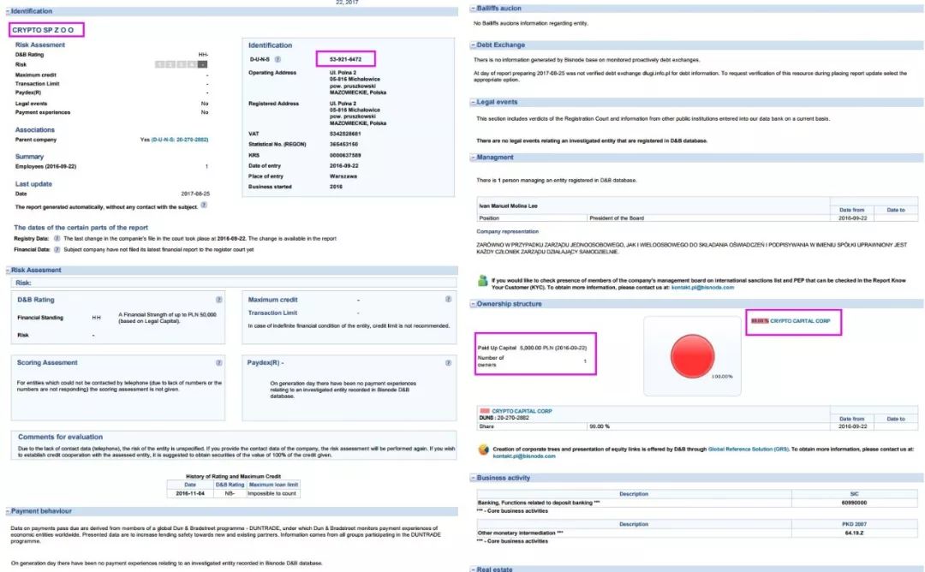Click the help icon next to Registry Data

pyautogui.click(x=57, y=239)
